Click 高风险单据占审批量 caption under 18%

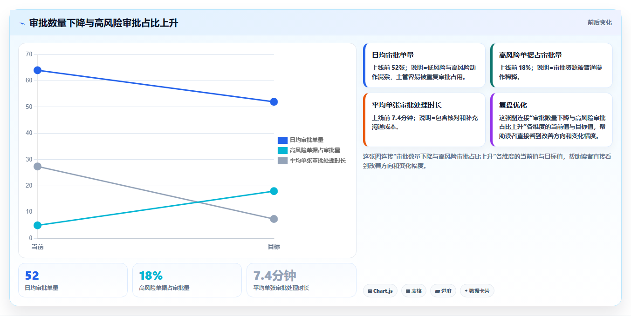(164, 288)
